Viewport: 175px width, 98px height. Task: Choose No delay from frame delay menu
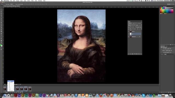(x=11, y=81)
